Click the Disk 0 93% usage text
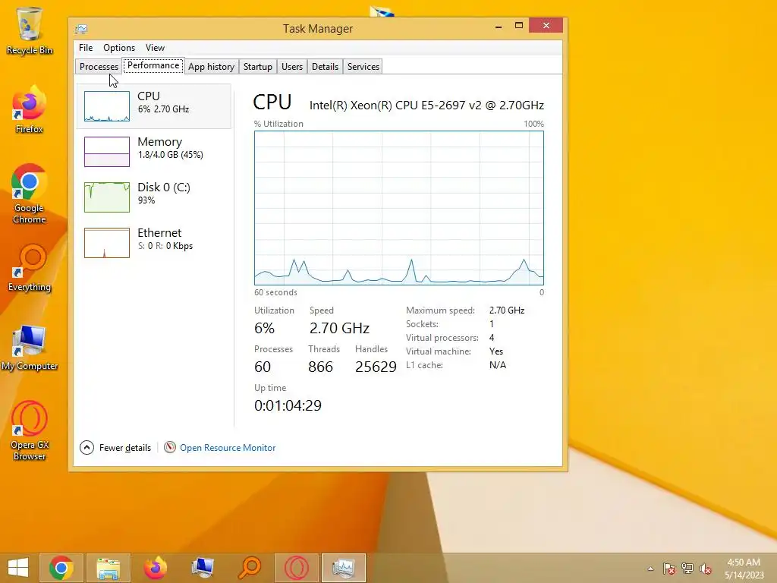This screenshot has width=777, height=583. point(146,200)
